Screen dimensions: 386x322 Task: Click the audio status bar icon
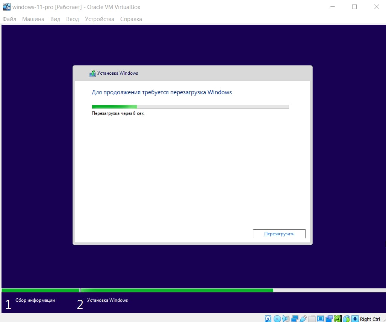(286, 319)
